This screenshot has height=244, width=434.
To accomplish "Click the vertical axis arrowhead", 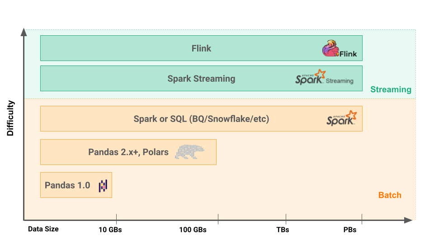I will click(24, 32).
